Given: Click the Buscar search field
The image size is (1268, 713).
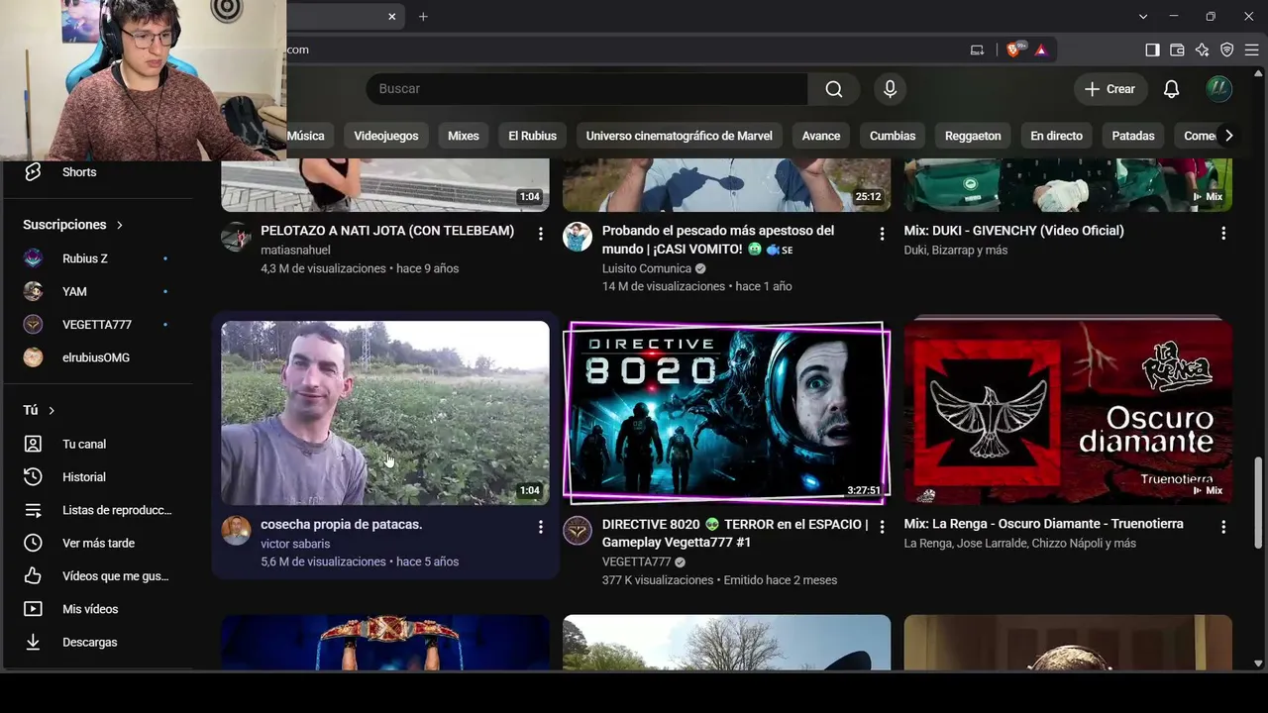Looking at the screenshot, I should 587,89.
